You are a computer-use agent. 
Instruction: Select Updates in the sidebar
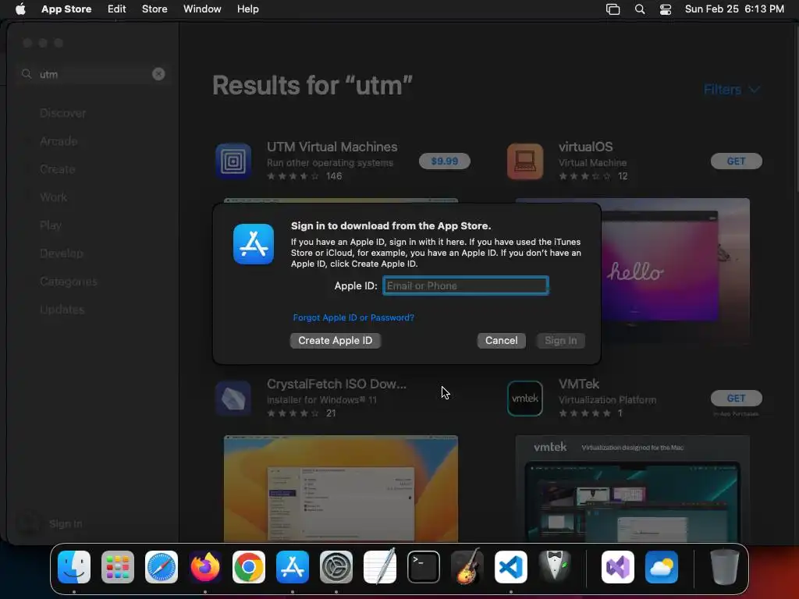[62, 309]
